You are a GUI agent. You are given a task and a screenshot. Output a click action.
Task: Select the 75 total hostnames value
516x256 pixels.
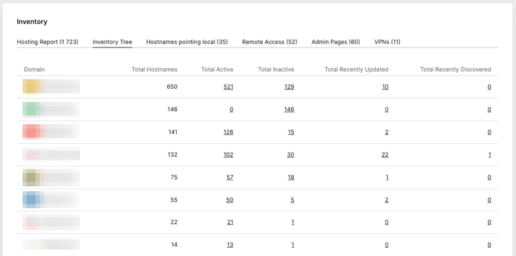coord(174,178)
